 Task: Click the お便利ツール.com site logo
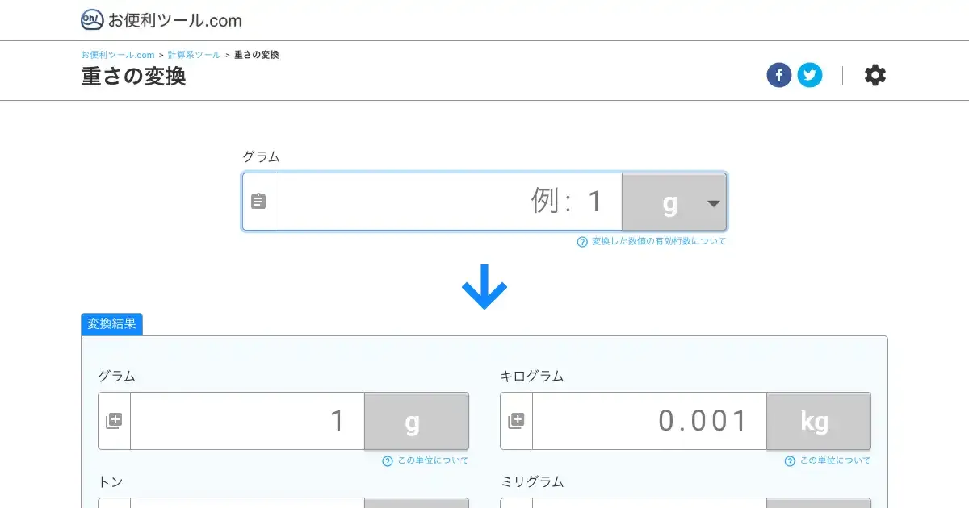coord(161,20)
